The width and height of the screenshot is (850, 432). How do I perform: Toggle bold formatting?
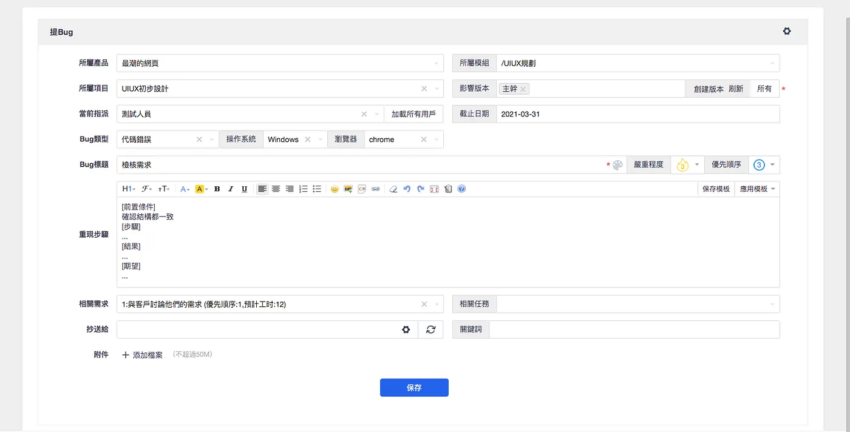(217, 189)
